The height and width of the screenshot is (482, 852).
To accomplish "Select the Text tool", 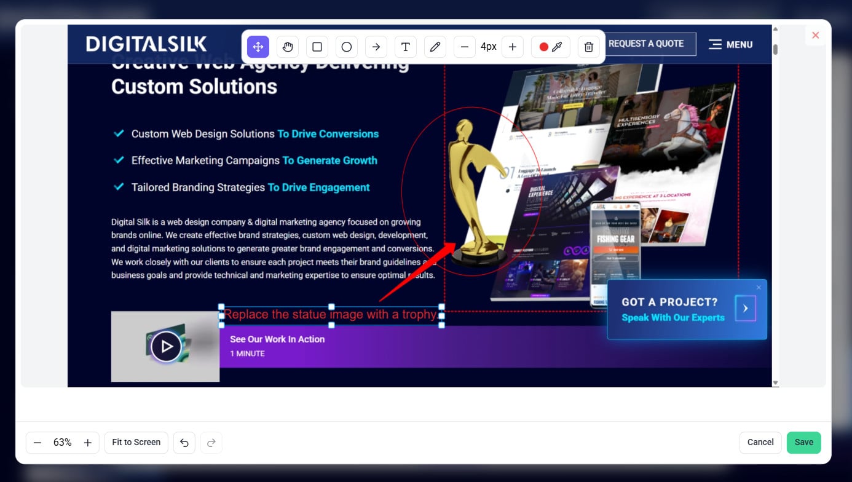I will click(406, 47).
